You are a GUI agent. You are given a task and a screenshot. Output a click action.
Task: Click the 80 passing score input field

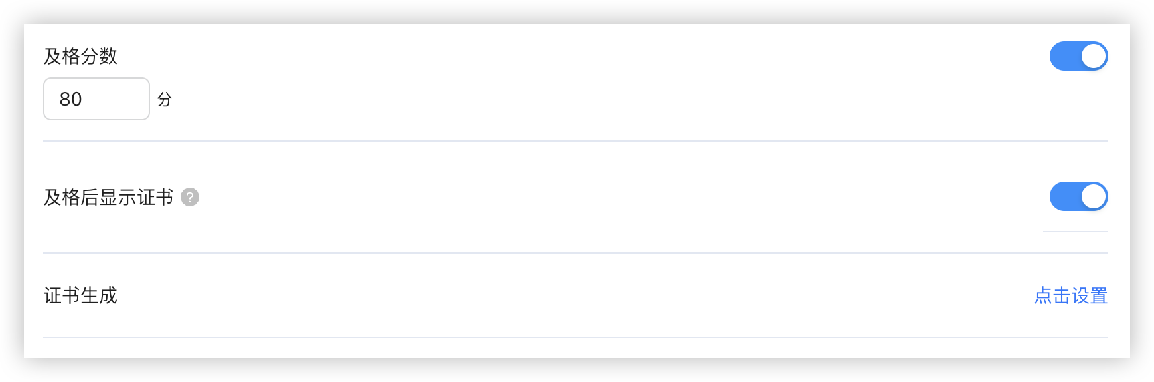(96, 99)
